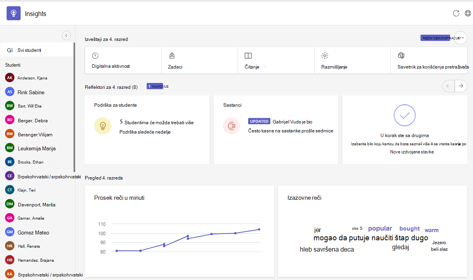
Task: Click the BD avatar icon
Action: 10,120
